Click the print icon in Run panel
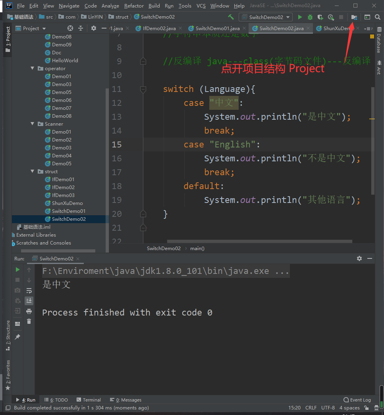The image size is (384, 415). [29, 311]
